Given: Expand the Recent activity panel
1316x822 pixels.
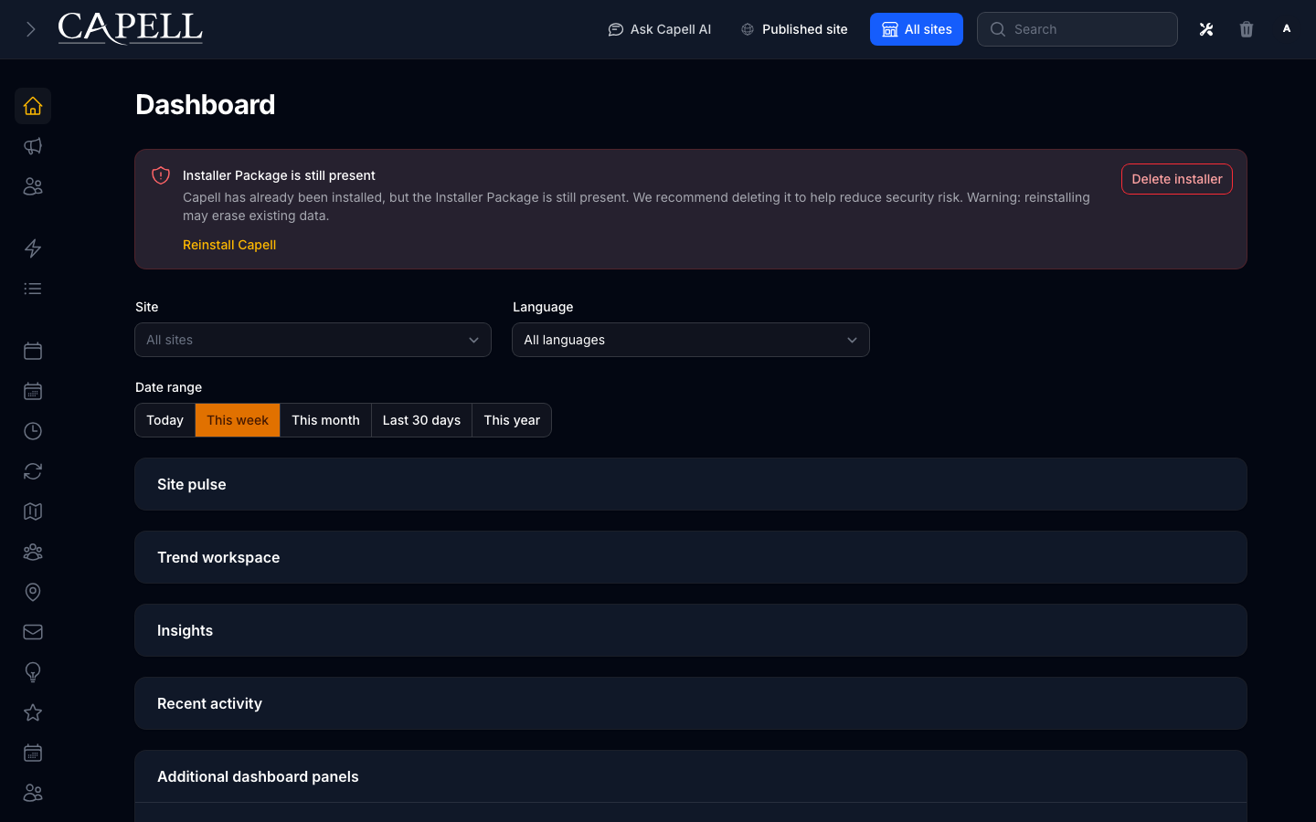Looking at the screenshot, I should pos(691,703).
